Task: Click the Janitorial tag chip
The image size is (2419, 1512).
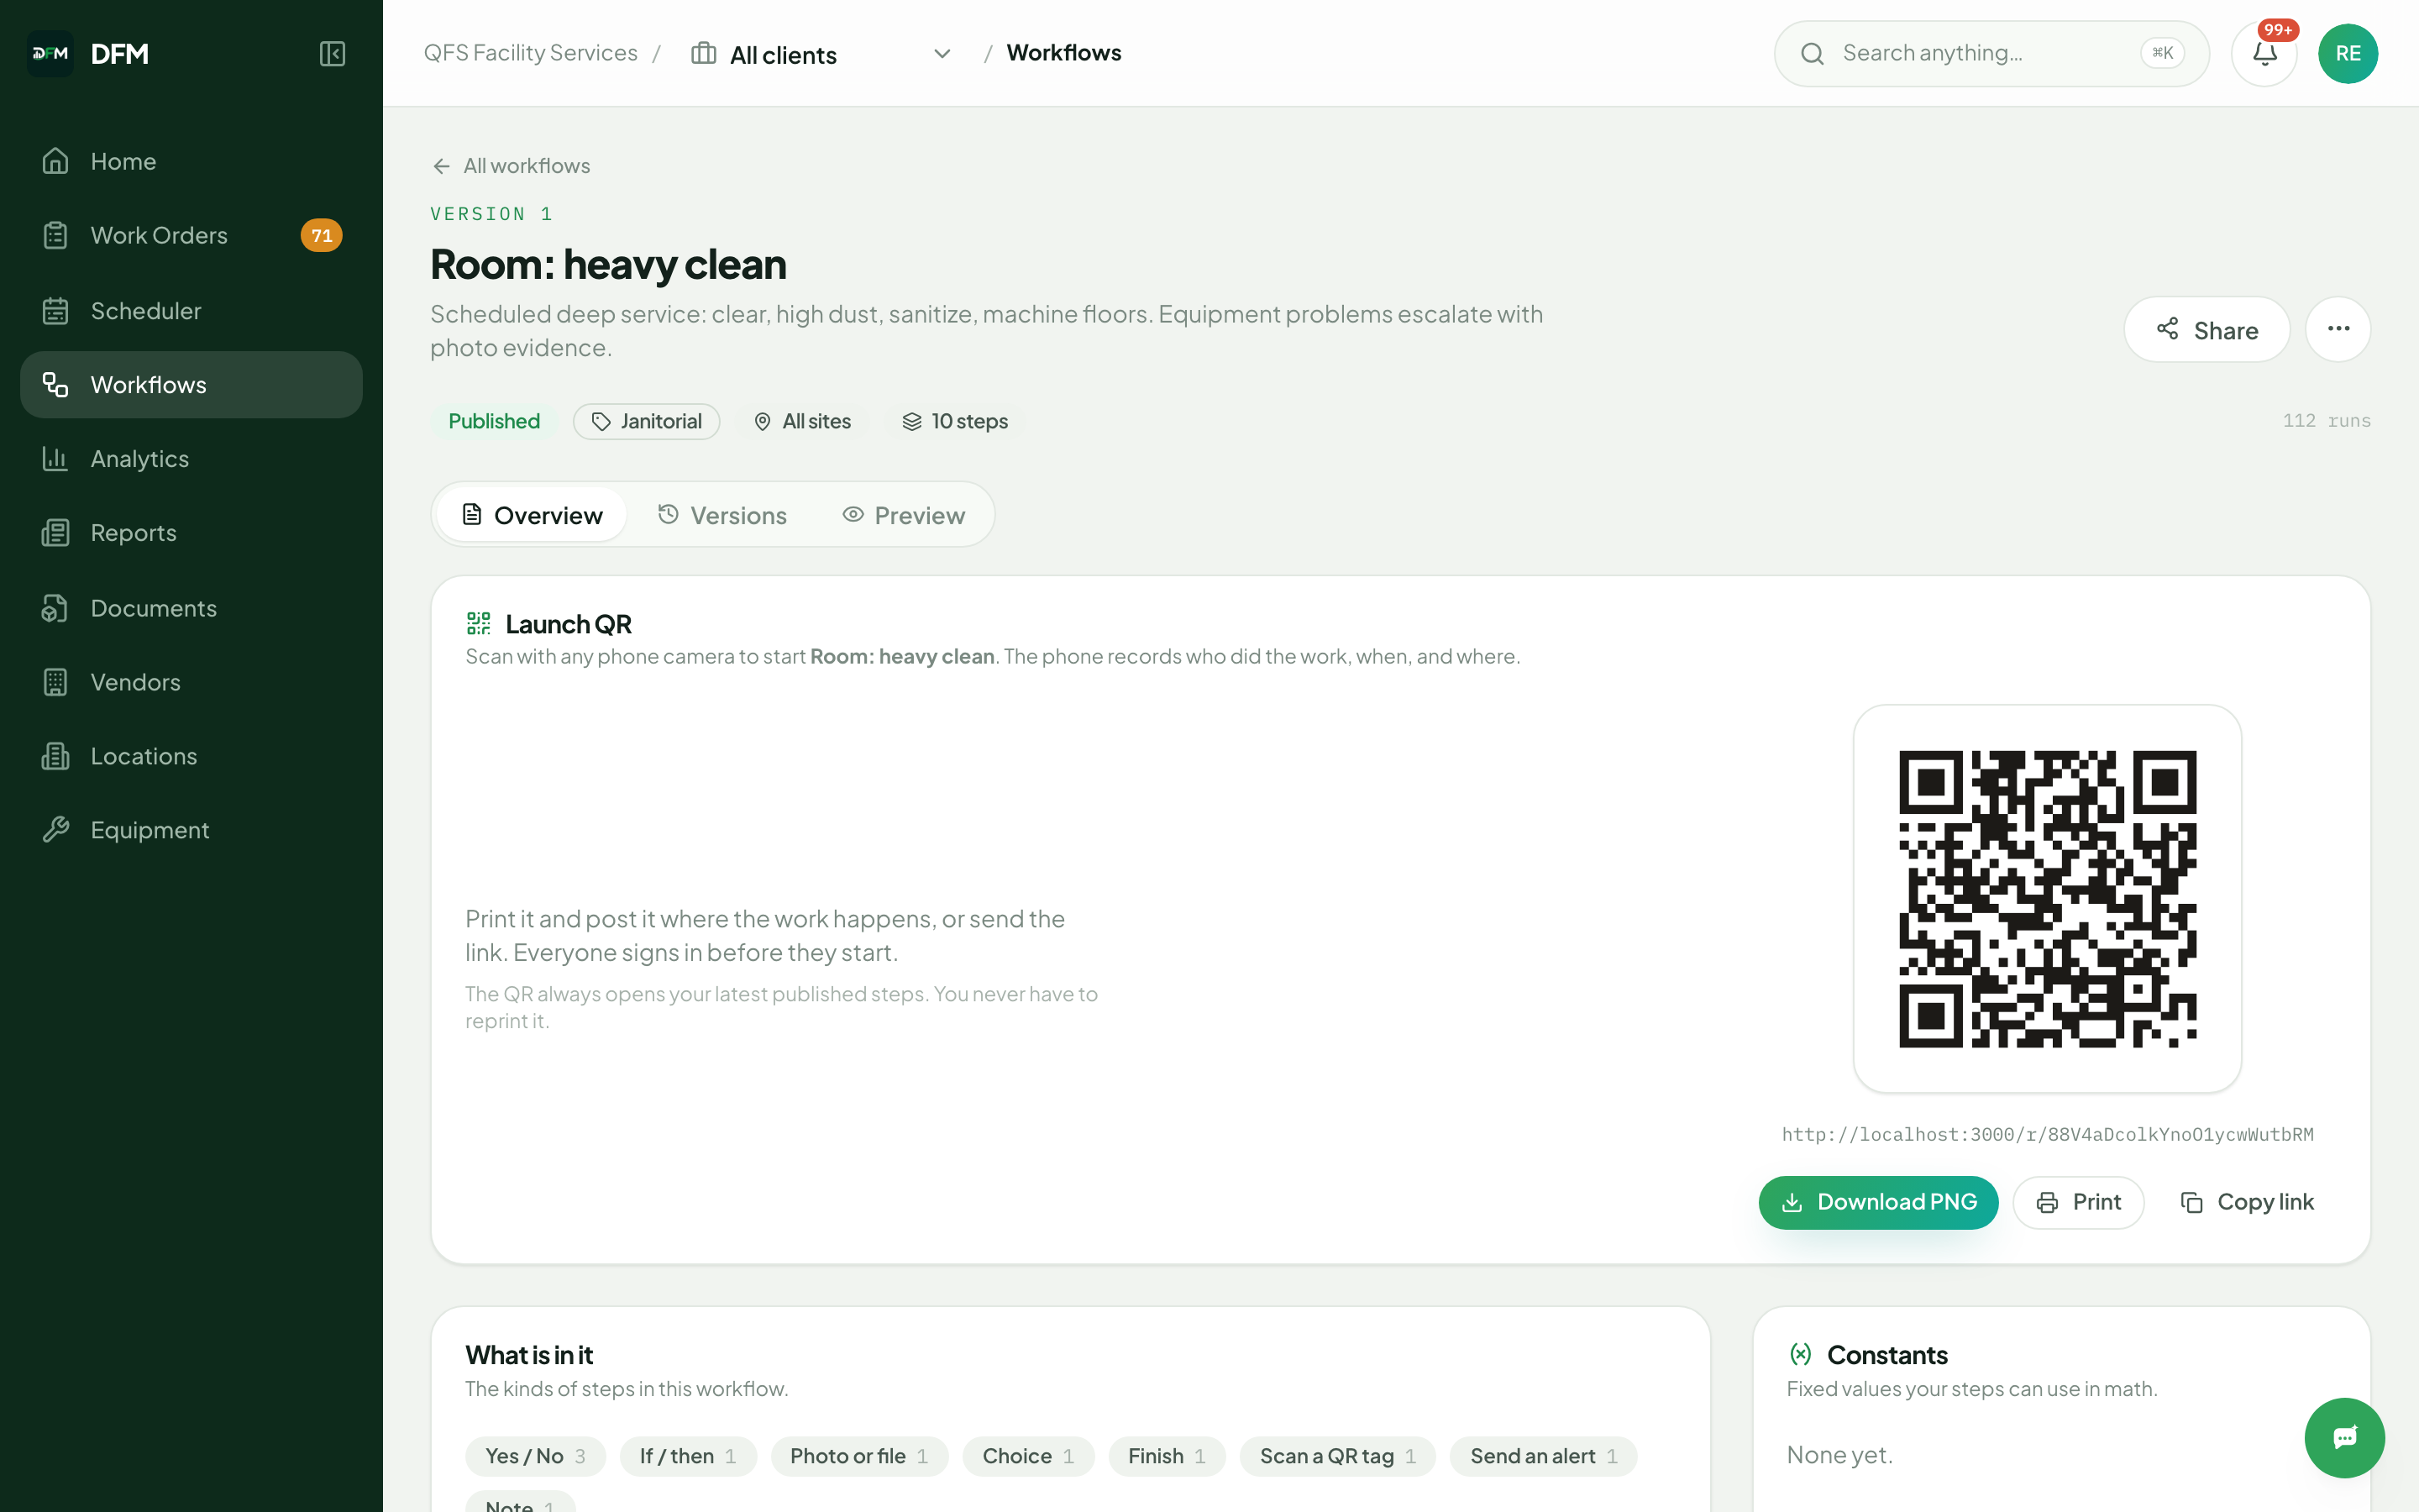Action: pos(646,421)
